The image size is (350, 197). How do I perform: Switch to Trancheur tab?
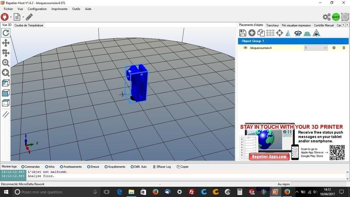click(272, 25)
